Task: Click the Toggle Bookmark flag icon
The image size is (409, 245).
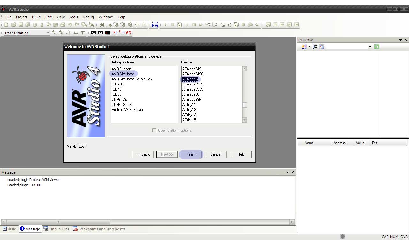Action: [109, 25]
